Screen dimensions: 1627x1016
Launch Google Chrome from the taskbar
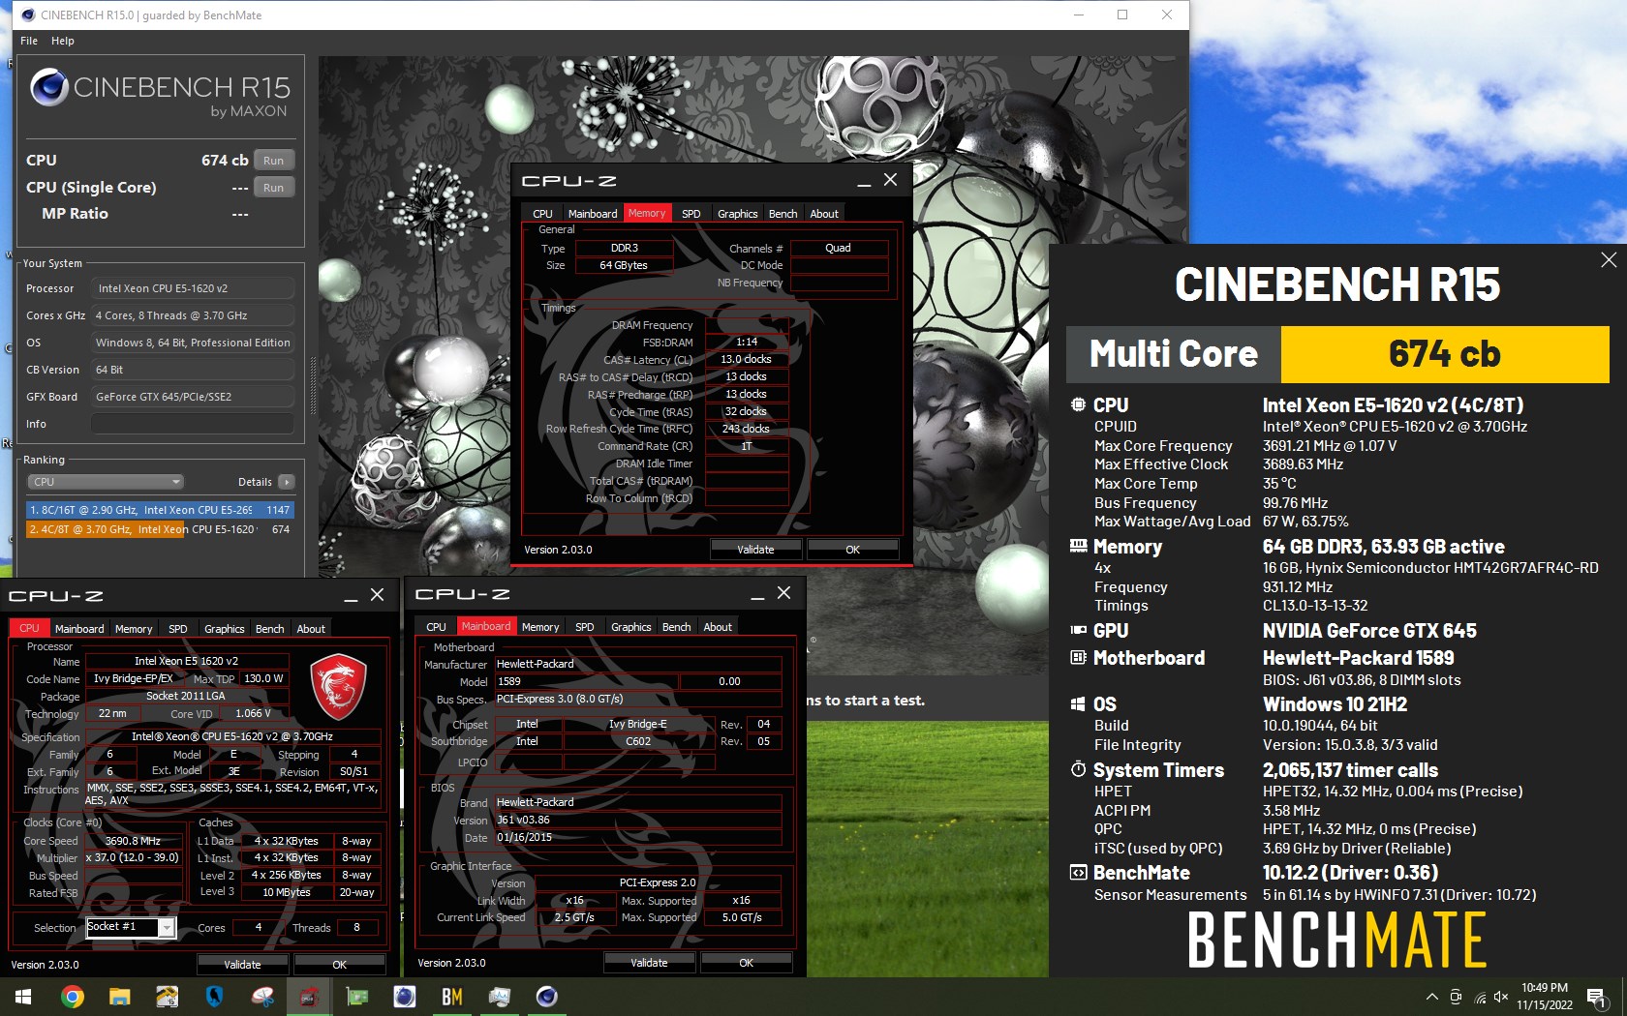[72, 996]
